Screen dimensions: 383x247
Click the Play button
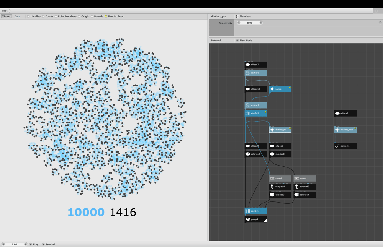[x=34, y=244]
